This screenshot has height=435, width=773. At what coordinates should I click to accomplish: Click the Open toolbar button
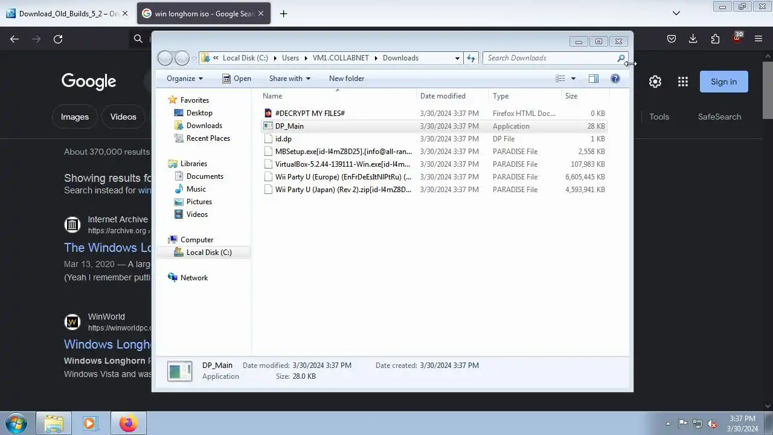(x=236, y=79)
